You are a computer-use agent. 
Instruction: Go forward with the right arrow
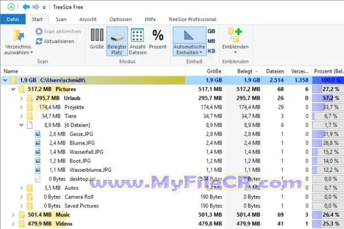[x=36, y=7]
